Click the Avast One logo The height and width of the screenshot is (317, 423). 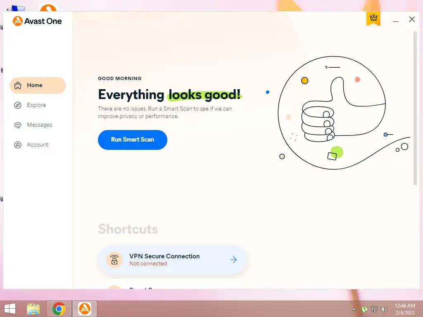click(37, 21)
